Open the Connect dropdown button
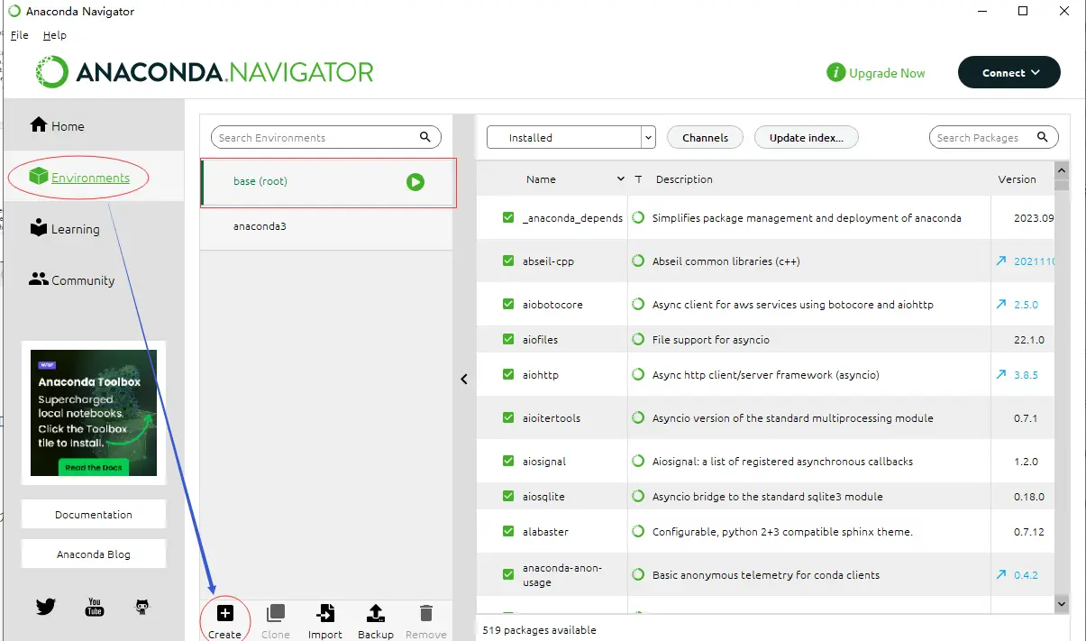Image resolution: width=1086 pixels, height=641 pixels. point(1008,73)
